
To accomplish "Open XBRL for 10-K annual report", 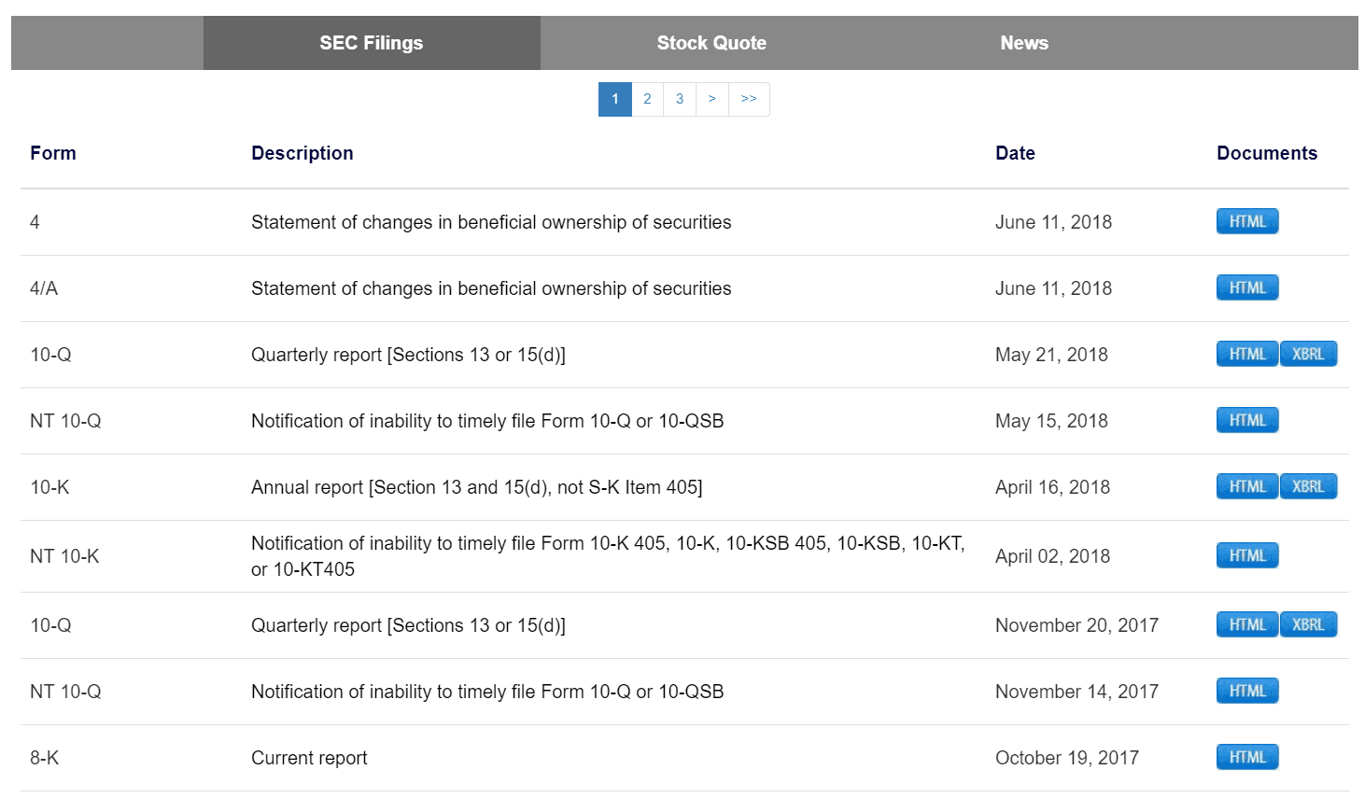I will click(x=1308, y=486).
